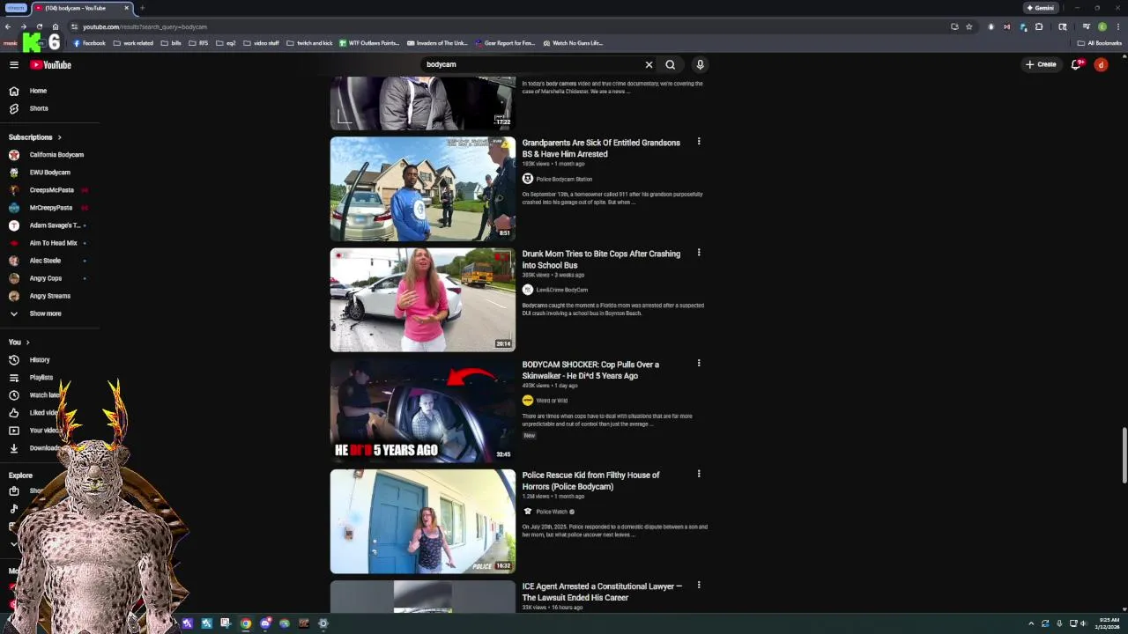Bookmark this page with star icon
The height and width of the screenshot is (634, 1128).
[968, 26]
